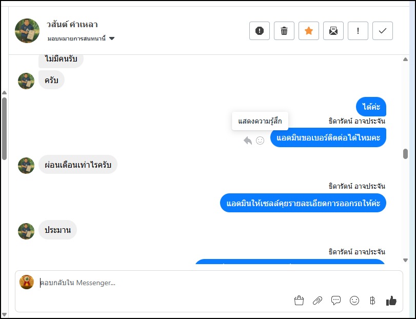This screenshot has width=416, height=319.
Task: Focus the ตอบกลับใน Messenger reply field
Action: point(154,283)
